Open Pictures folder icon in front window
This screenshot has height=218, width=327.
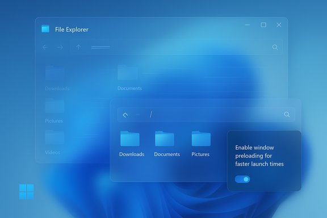click(201, 139)
